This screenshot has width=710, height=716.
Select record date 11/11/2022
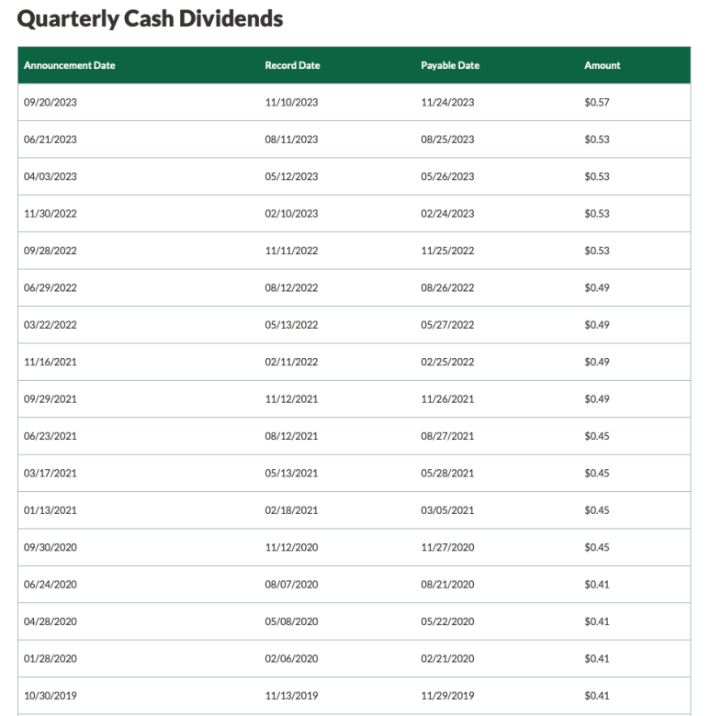click(291, 251)
